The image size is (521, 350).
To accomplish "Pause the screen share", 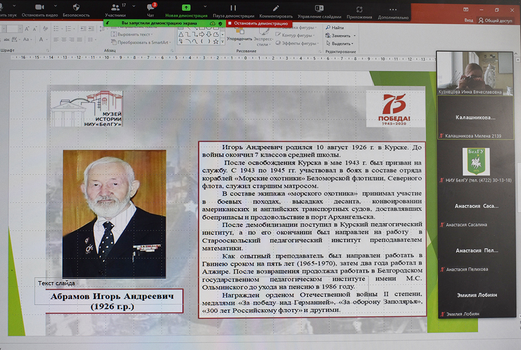I will 233,8.
